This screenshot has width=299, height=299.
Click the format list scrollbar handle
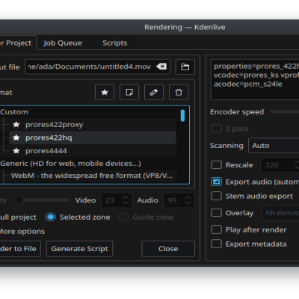tap(182, 116)
